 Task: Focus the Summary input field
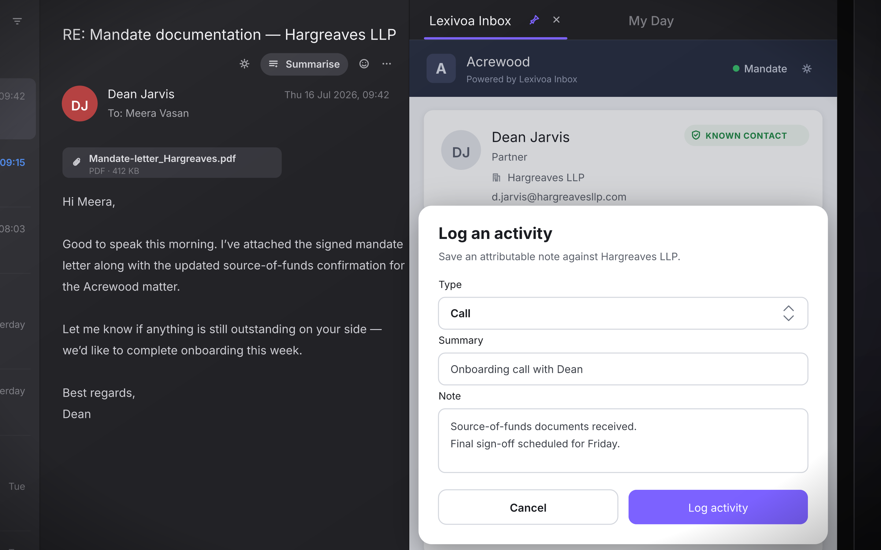pyautogui.click(x=623, y=369)
